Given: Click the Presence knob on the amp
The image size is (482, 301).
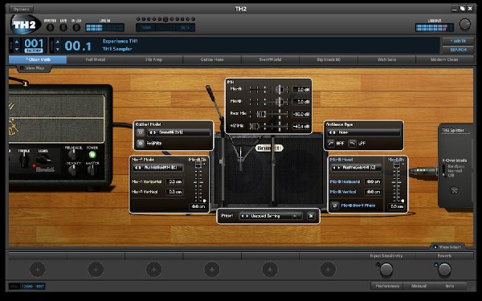Looking at the screenshot, I should (x=72, y=154).
